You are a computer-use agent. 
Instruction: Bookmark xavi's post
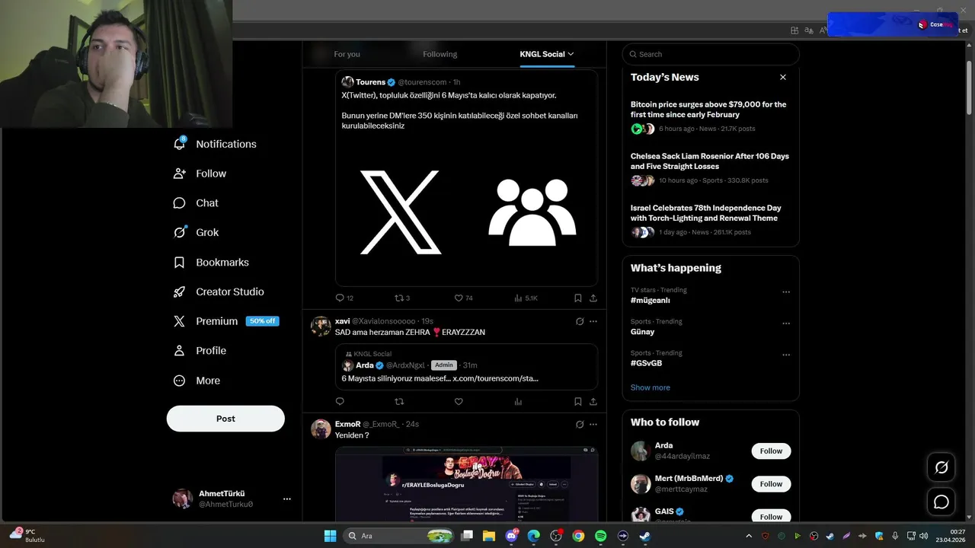click(578, 402)
